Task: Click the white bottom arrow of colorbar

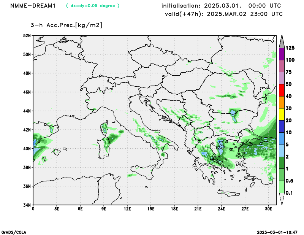Action: (x=282, y=198)
